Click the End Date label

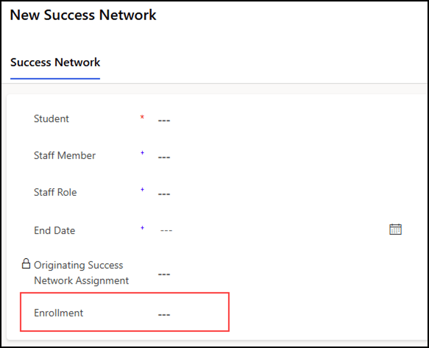(x=55, y=231)
